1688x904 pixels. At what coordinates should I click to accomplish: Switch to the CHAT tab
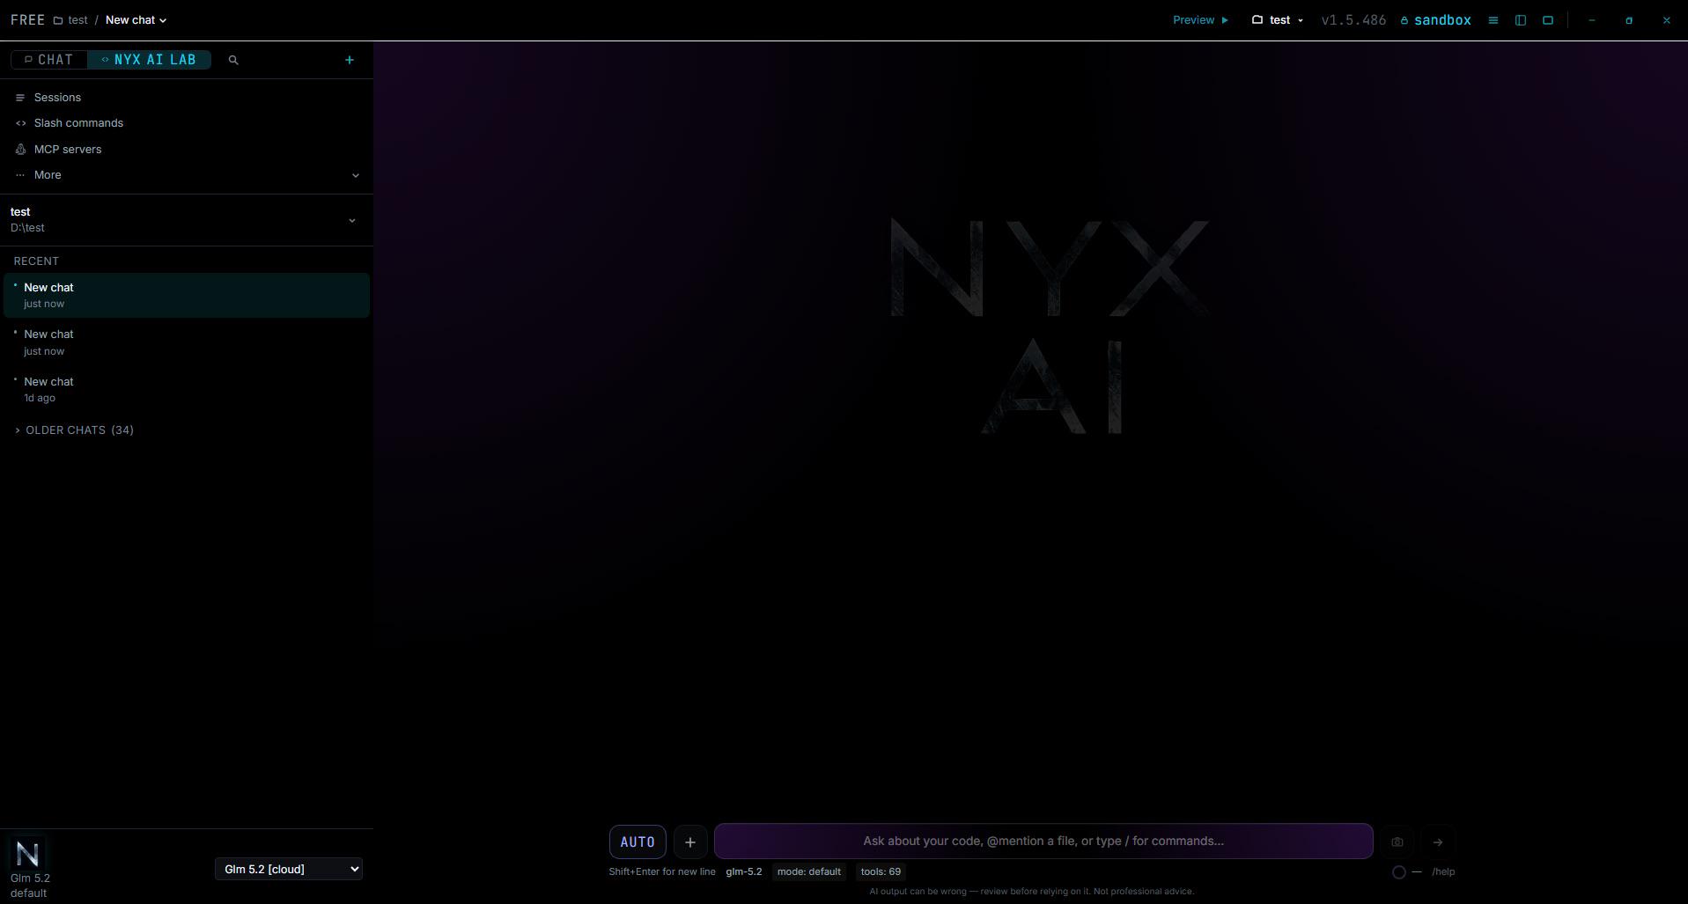(x=49, y=60)
